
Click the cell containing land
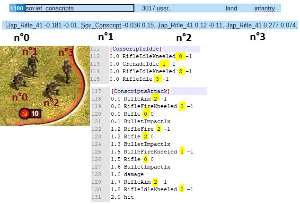click(x=239, y=8)
